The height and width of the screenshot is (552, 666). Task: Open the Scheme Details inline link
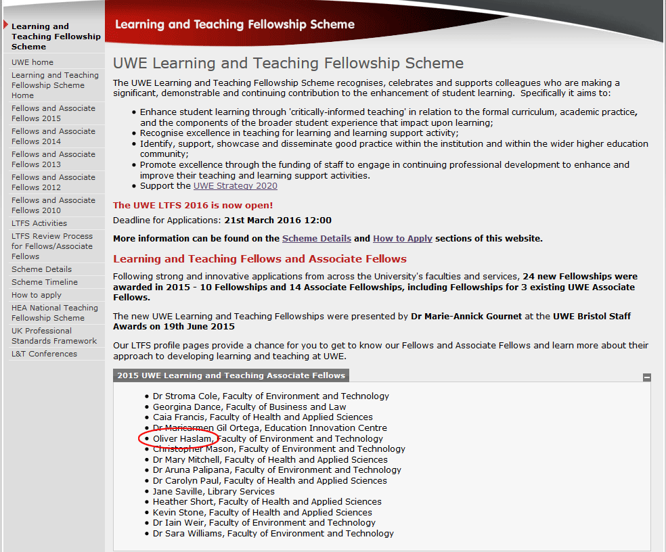click(316, 238)
